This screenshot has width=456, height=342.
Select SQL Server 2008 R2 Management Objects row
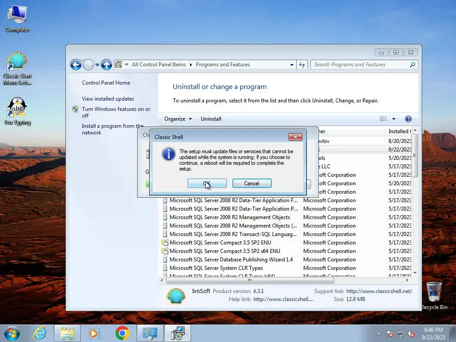click(286, 217)
